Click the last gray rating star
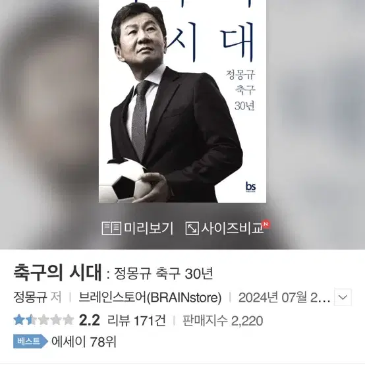 pyautogui.click(x=69, y=320)
